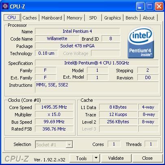Select the SPD tab
The image size is (165, 165).
[93, 18]
